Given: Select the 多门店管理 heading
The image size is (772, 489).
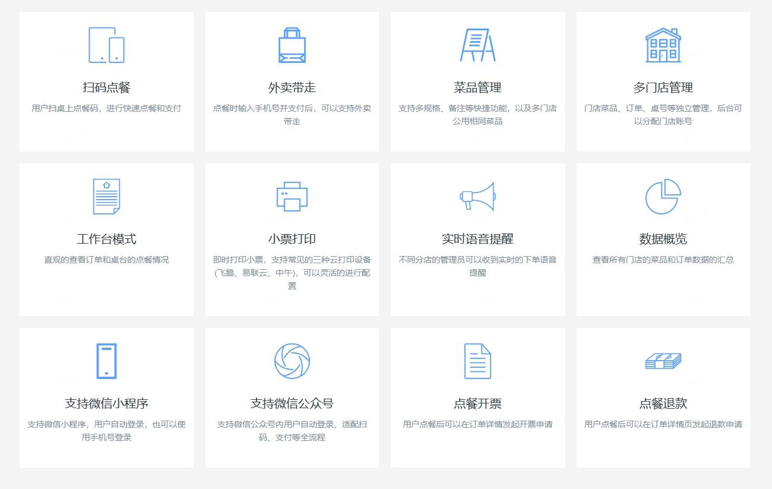Looking at the screenshot, I should point(663,88).
